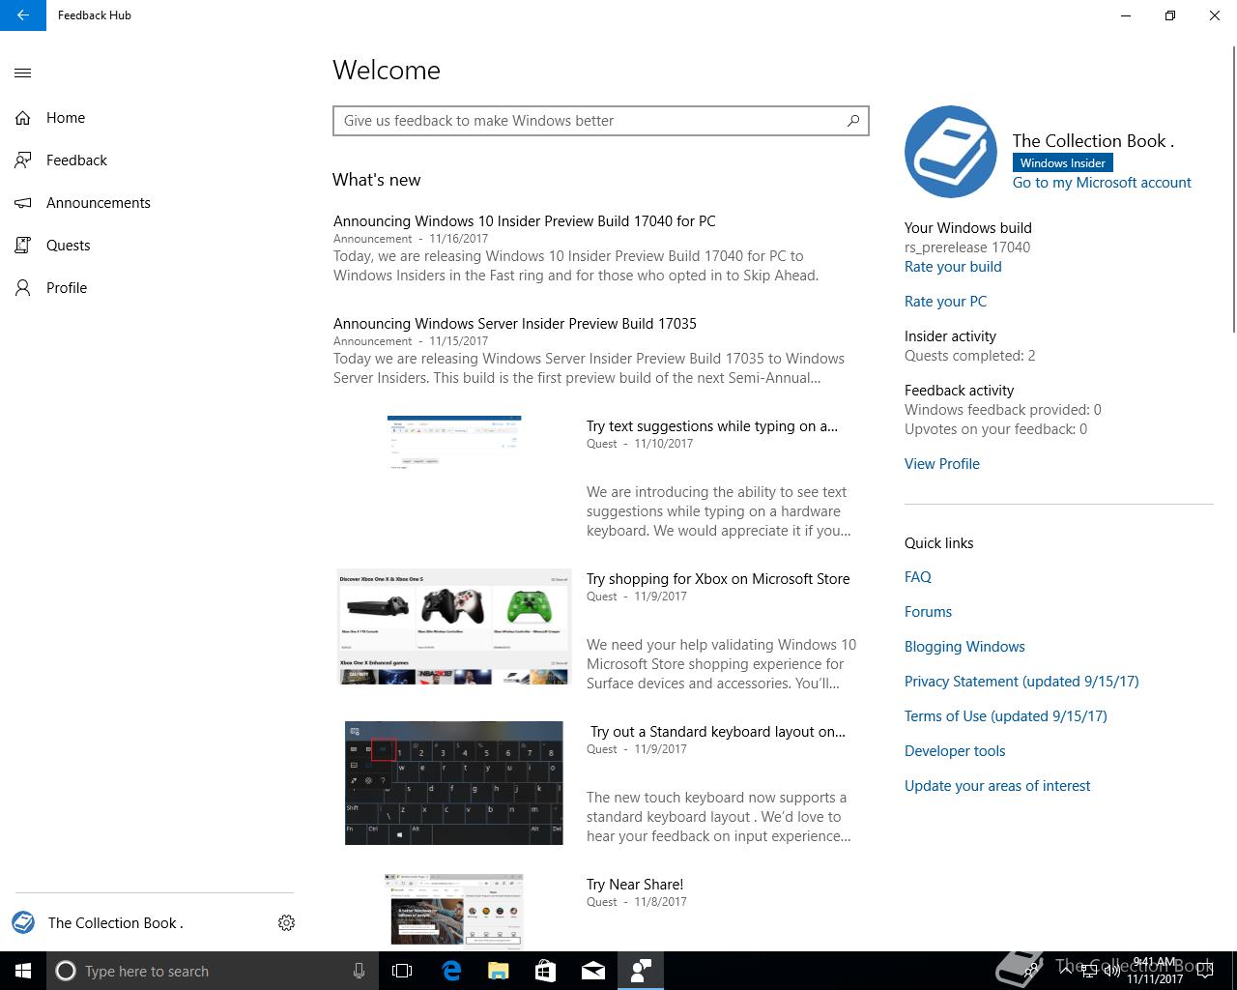Open settings via the gear icon
Screen dimensions: 1237x990
coord(286,923)
